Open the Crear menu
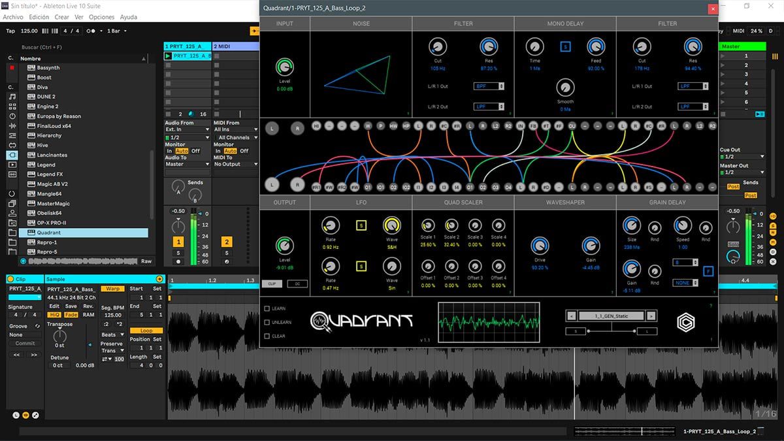 62,17
